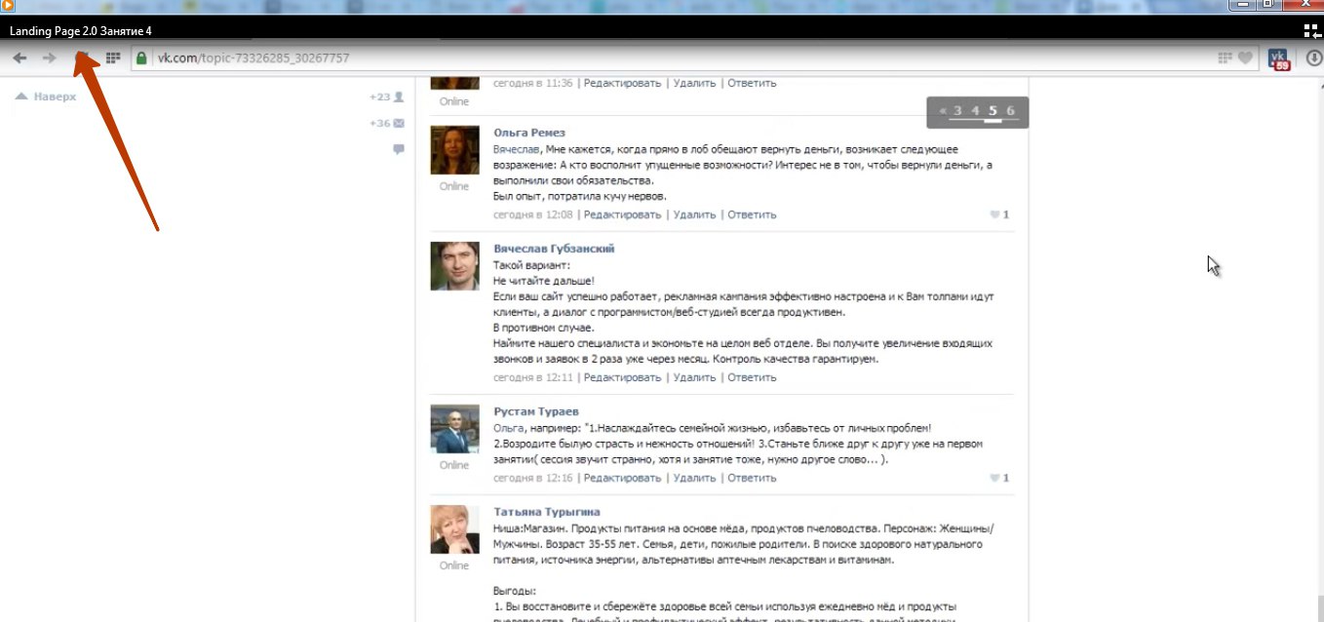Go to page 6 in the pagination
Screen dimensions: 1324x622
pyautogui.click(x=1010, y=111)
